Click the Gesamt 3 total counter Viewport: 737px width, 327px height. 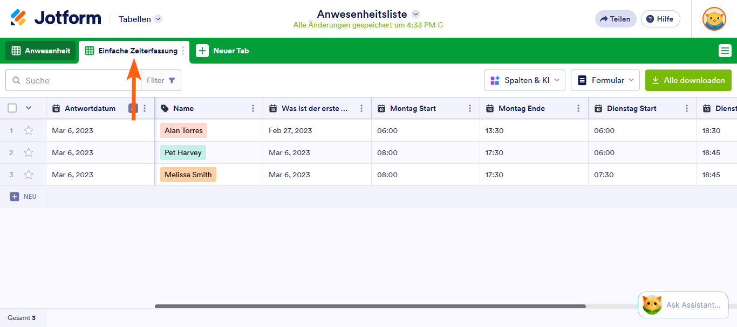coord(22,318)
